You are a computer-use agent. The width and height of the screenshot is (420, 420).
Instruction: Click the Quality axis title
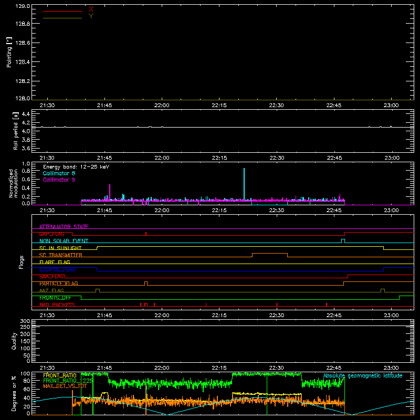[x=14, y=341]
